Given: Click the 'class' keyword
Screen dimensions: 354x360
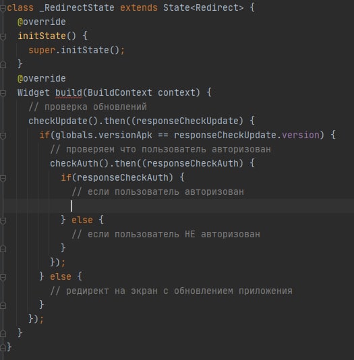Looking at the screenshot, I should click(x=20, y=7).
